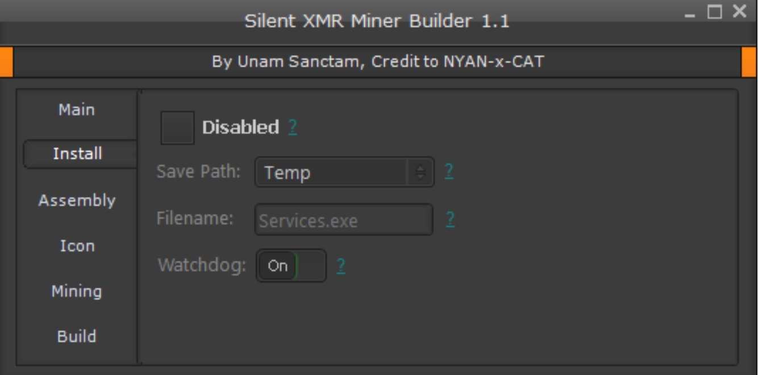Maximize the Miner Builder window

coord(714,11)
